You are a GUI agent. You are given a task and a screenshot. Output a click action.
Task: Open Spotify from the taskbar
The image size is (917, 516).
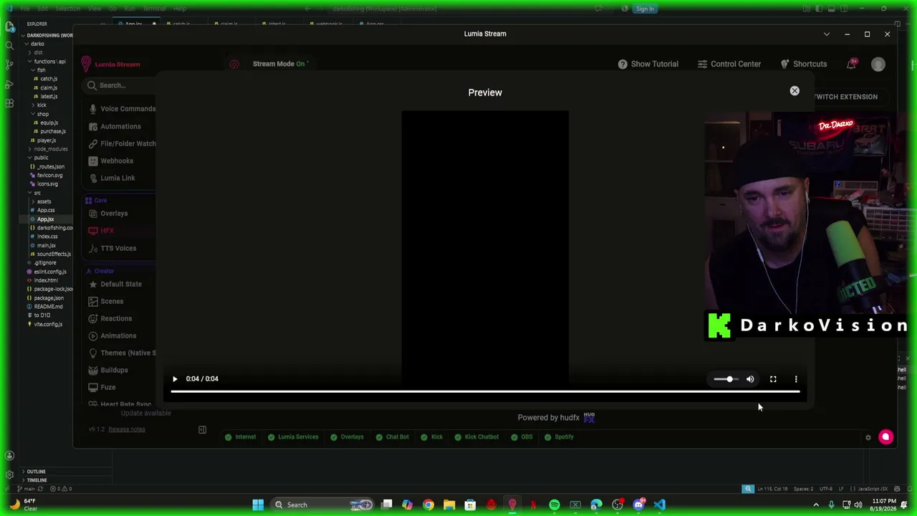pos(554,505)
